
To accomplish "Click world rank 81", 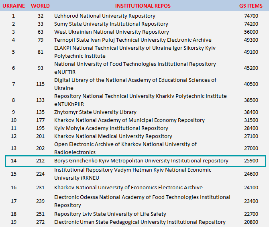I will 41,52.
